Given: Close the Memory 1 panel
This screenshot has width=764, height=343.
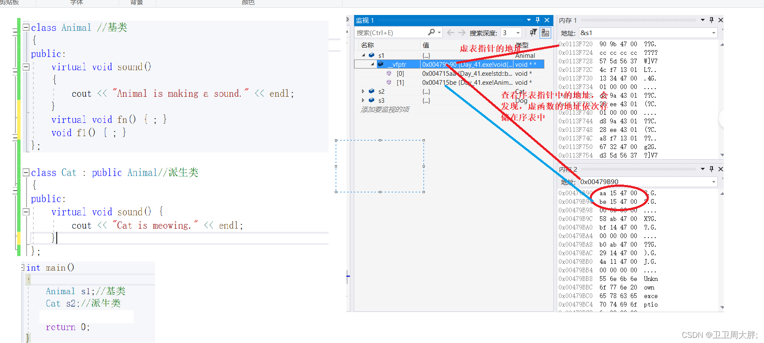Looking at the screenshot, I should point(721,20).
